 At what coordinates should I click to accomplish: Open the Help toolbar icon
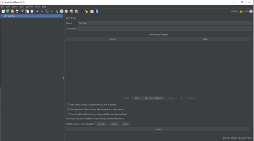pyautogui.click(x=97, y=11)
